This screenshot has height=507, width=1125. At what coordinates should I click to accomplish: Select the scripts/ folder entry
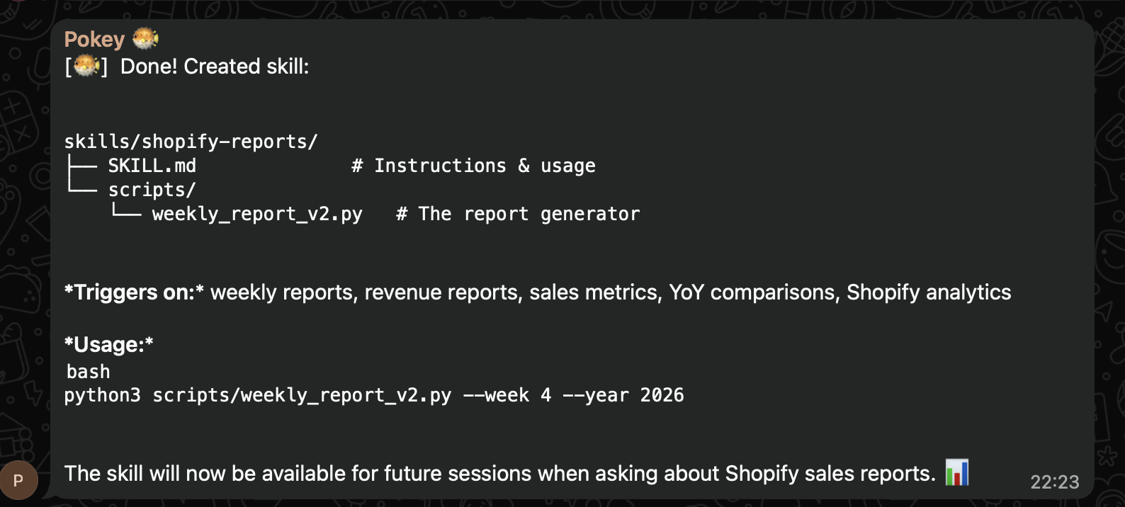point(151,190)
